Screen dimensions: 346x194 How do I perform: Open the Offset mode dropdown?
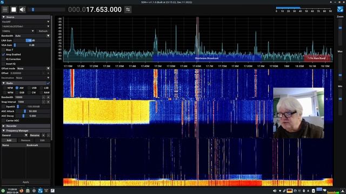[x=34, y=68]
